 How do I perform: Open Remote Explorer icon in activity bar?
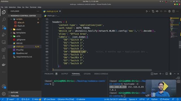pyautogui.click(x=4, y=42)
